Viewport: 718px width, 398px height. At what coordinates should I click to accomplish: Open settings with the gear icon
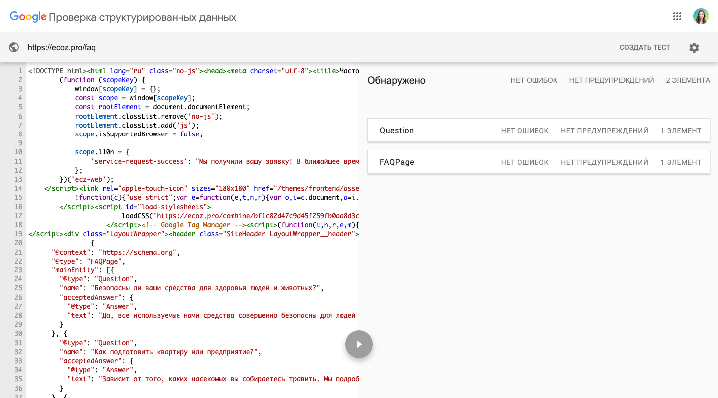tap(694, 48)
